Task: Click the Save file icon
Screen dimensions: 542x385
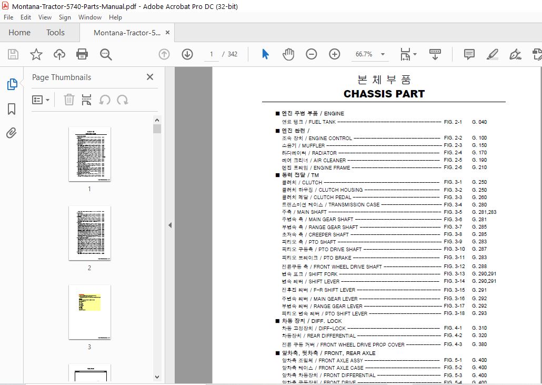Action: (x=13, y=54)
